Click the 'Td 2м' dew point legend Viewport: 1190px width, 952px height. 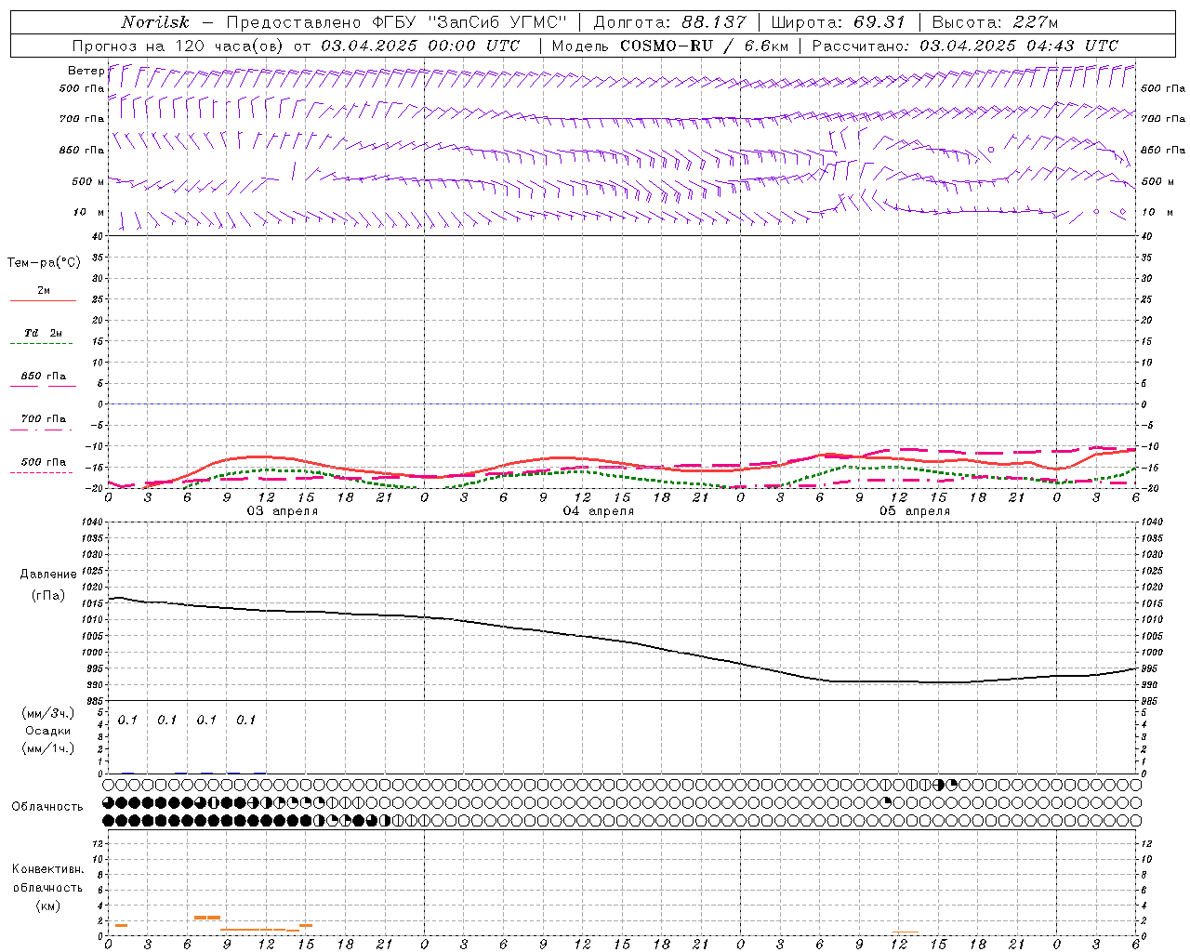pyautogui.click(x=43, y=333)
